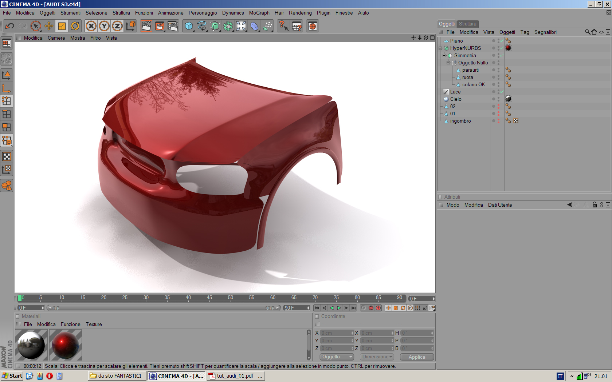612x382 pixels.
Task: Play the animation forward
Action: pyautogui.click(x=339, y=308)
